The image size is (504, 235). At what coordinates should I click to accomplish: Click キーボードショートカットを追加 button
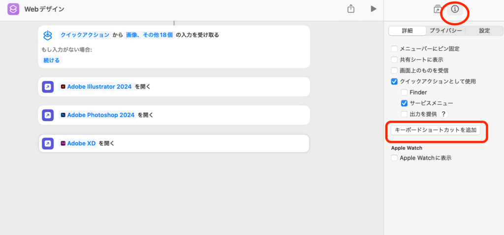(435, 130)
